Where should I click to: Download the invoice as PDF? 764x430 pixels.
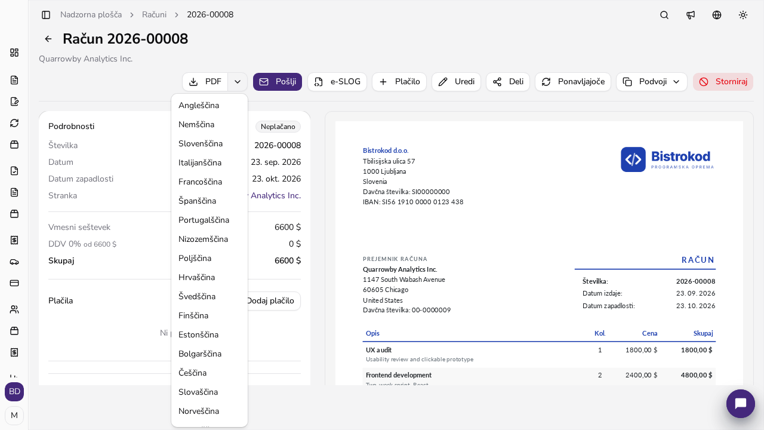click(205, 82)
